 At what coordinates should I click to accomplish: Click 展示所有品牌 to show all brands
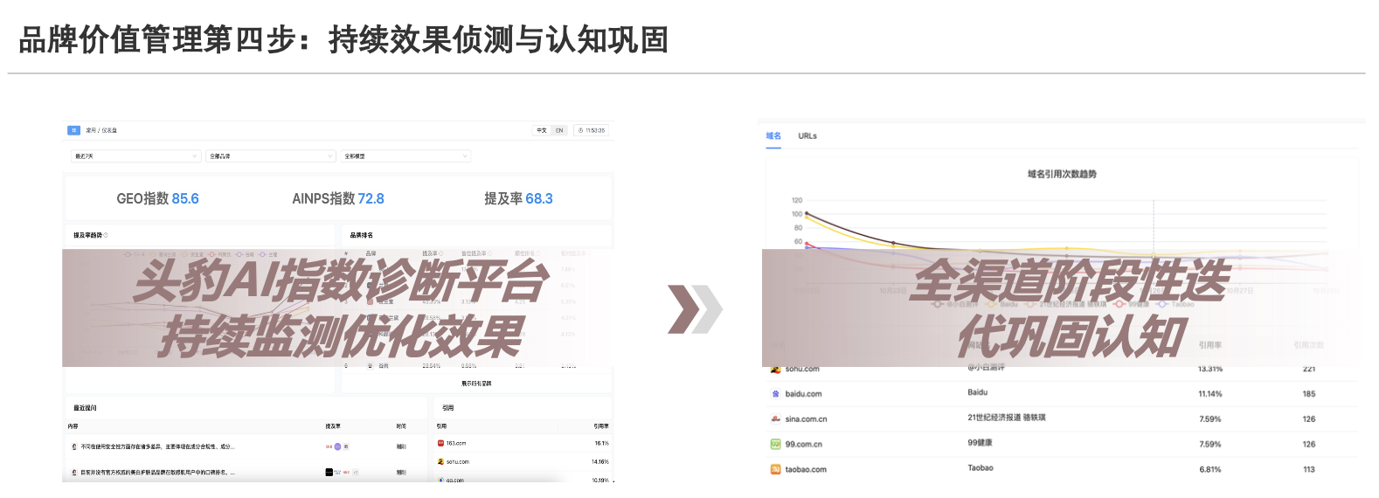[476, 384]
